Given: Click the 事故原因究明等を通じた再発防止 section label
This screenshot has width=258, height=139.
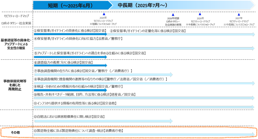Looking at the screenshot, I should click(x=15, y=85).
